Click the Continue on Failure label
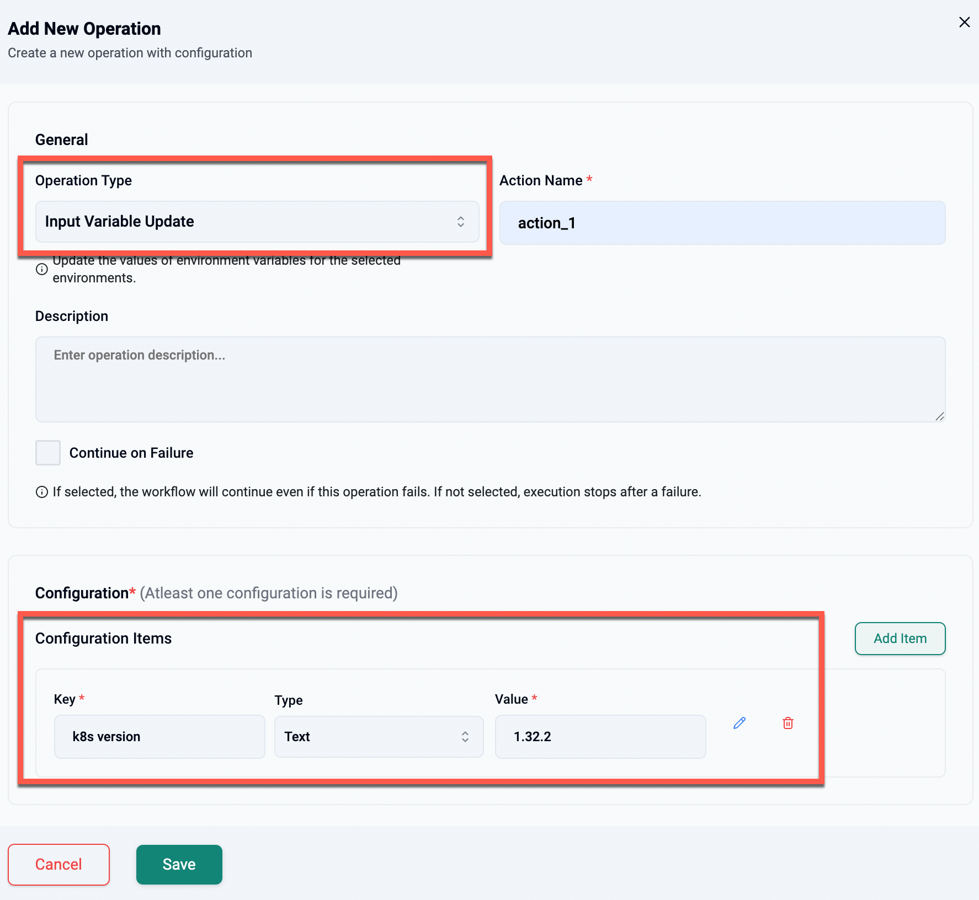The height and width of the screenshot is (900, 979). 131,453
